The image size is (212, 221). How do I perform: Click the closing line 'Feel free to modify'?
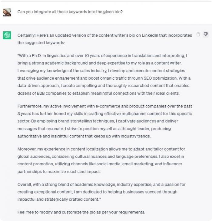tap(81, 212)
